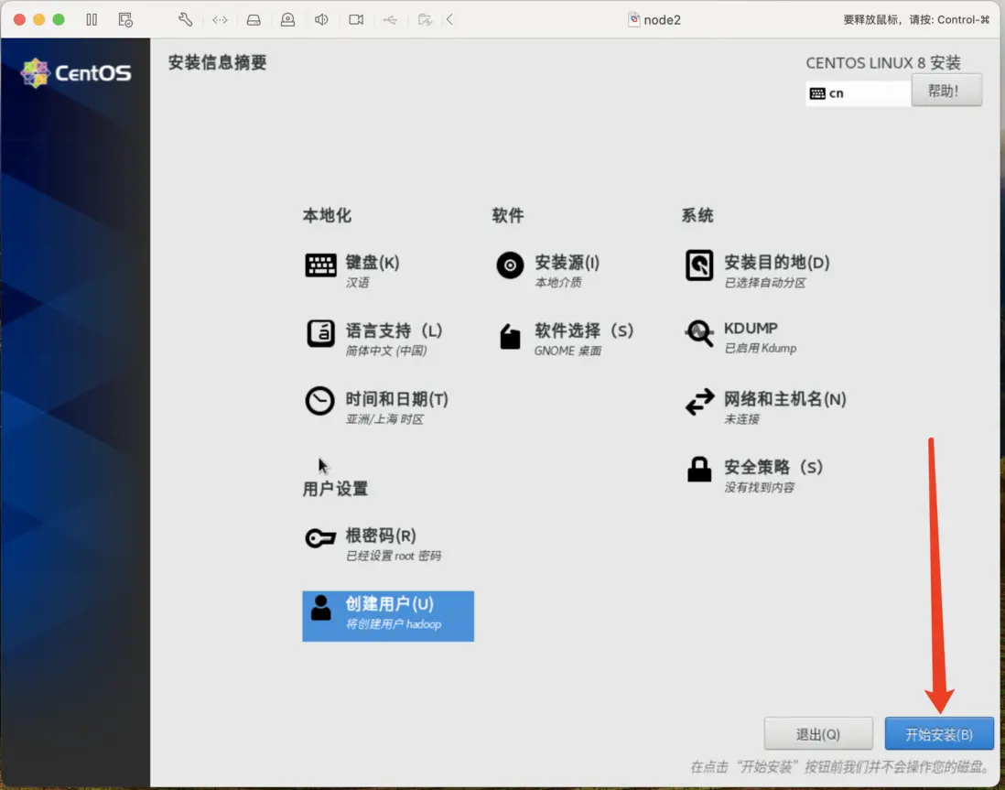Click the snapshot icon in VM toolbar

click(x=125, y=20)
